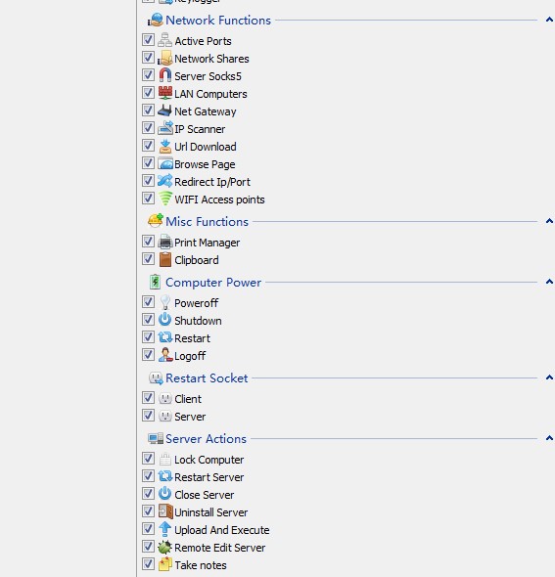The width and height of the screenshot is (555, 577).
Task: Click the Server Socks5 magnet icon
Action: click(164, 75)
